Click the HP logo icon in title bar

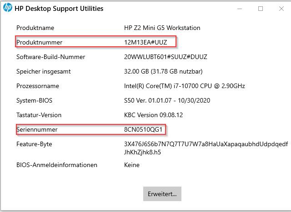click(x=8, y=8)
